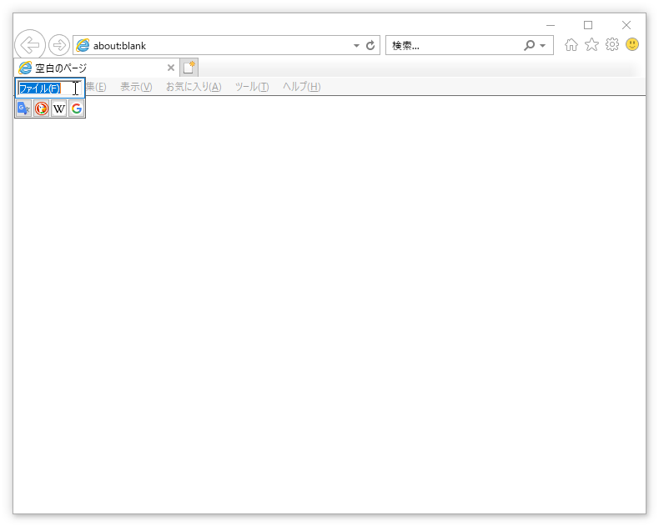Open Tools gear icon

(612, 44)
